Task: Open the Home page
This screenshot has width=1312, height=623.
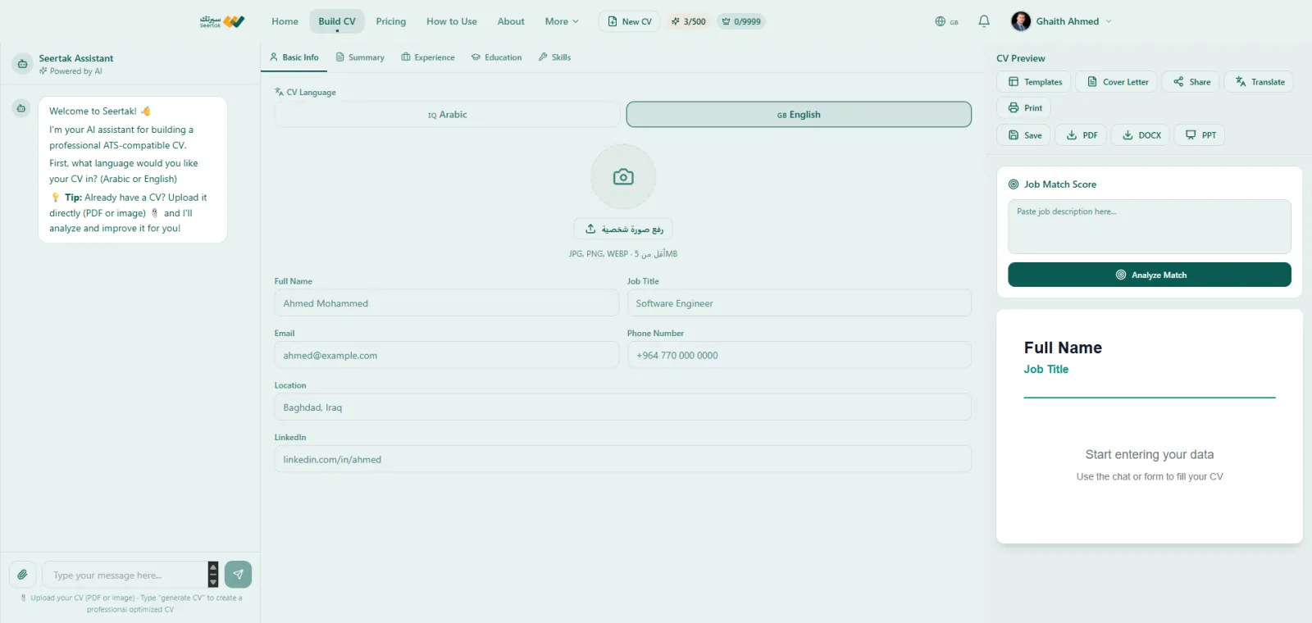Action: point(285,21)
